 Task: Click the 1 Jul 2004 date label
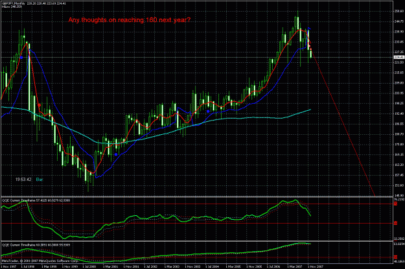213,266
